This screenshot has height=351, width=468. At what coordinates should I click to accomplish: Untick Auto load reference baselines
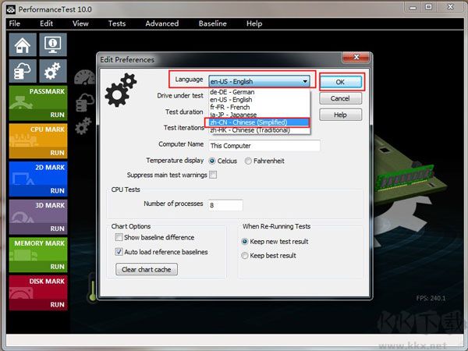tap(119, 252)
